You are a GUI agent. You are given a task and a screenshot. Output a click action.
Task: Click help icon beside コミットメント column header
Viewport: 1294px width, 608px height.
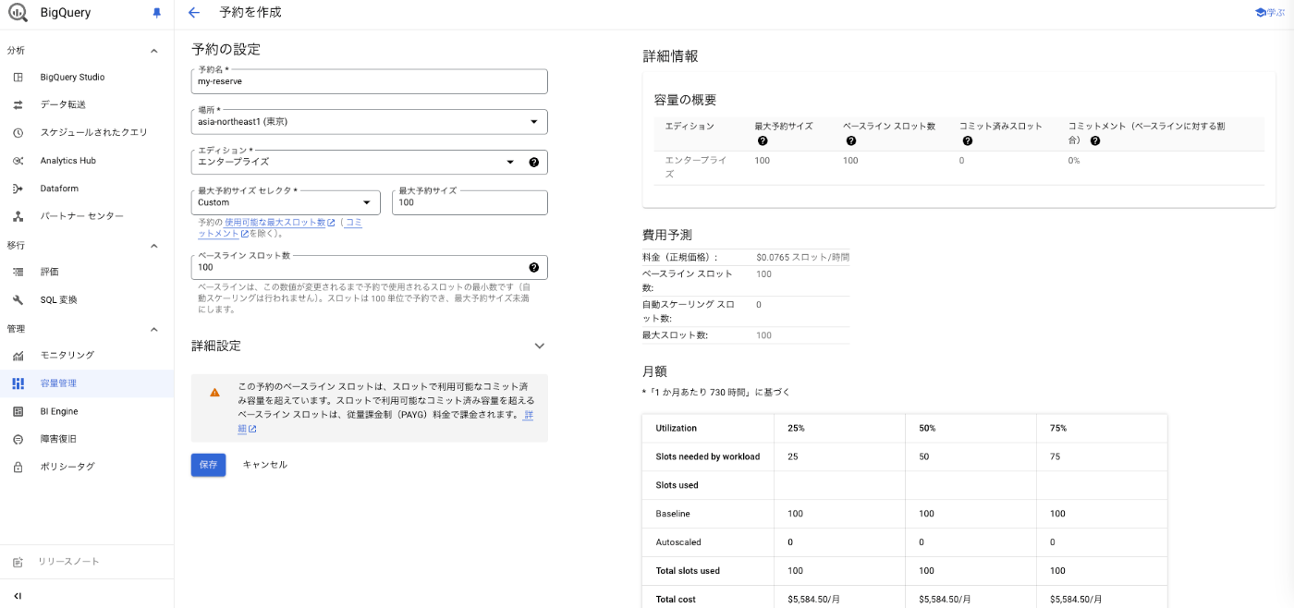pyautogui.click(x=1094, y=141)
